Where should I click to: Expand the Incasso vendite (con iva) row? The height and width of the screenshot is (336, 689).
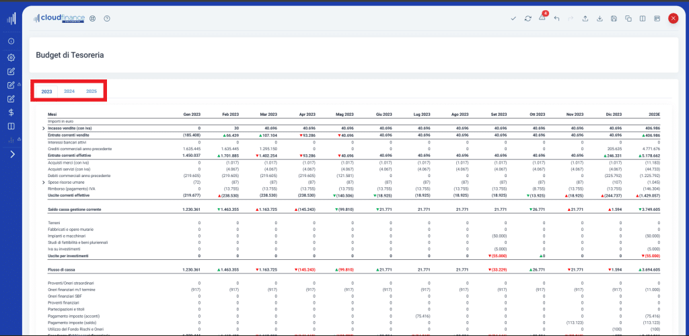[x=44, y=128]
